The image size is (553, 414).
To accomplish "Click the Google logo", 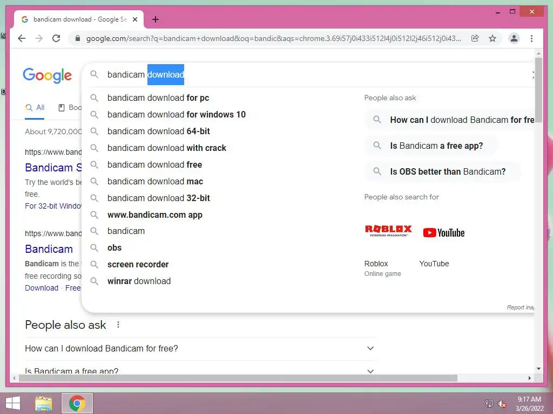I will 48,75.
